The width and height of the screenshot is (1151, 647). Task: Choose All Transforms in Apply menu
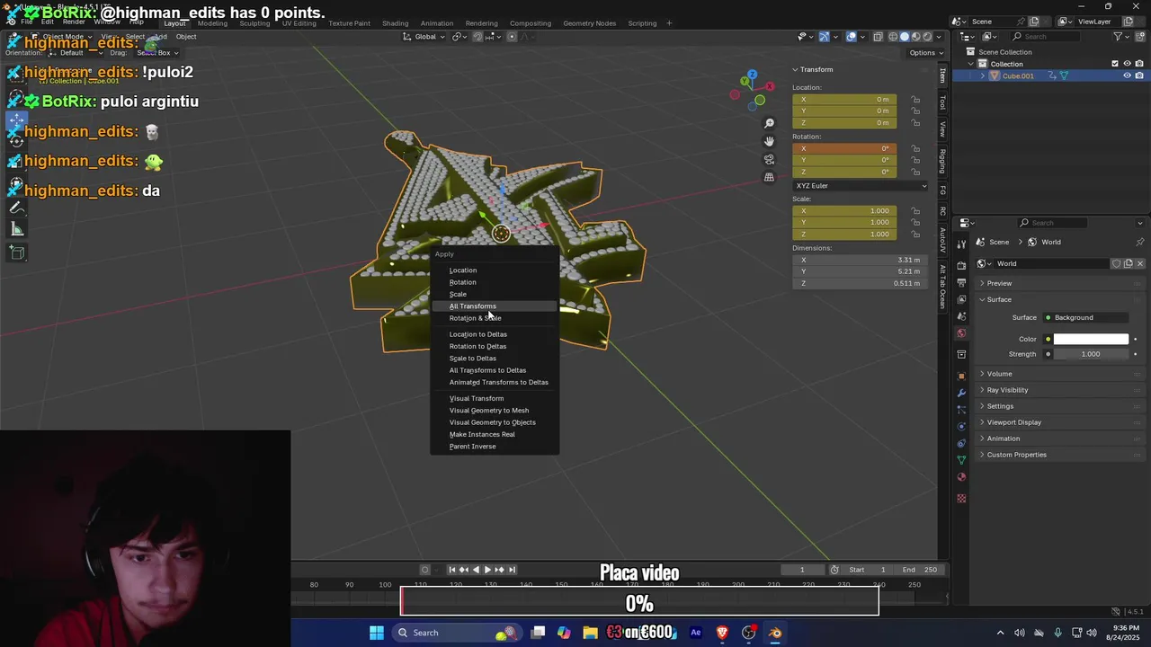[x=494, y=306]
